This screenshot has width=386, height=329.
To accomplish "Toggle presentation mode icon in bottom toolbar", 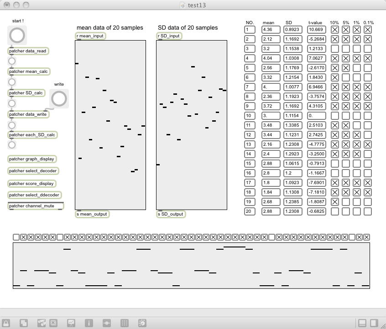I will click(x=71, y=323).
